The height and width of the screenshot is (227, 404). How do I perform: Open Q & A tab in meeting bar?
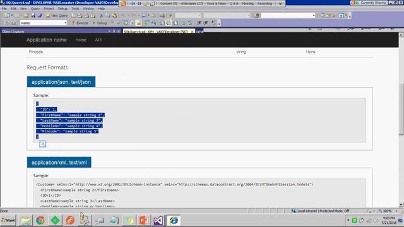tap(234, 4)
